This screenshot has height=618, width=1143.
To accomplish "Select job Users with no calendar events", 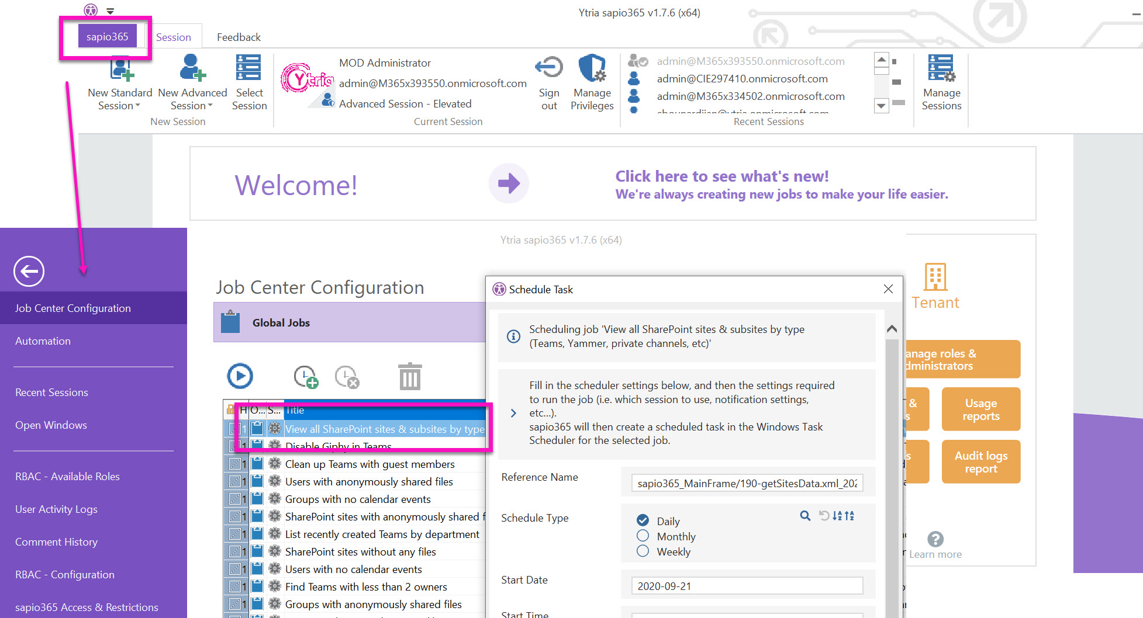I will pos(353,569).
